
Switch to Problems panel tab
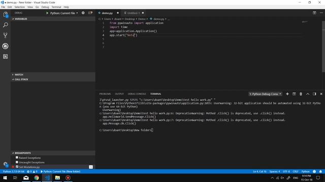coord(105,94)
